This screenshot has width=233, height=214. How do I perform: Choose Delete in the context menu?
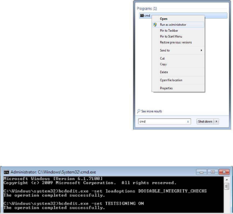(x=178, y=72)
